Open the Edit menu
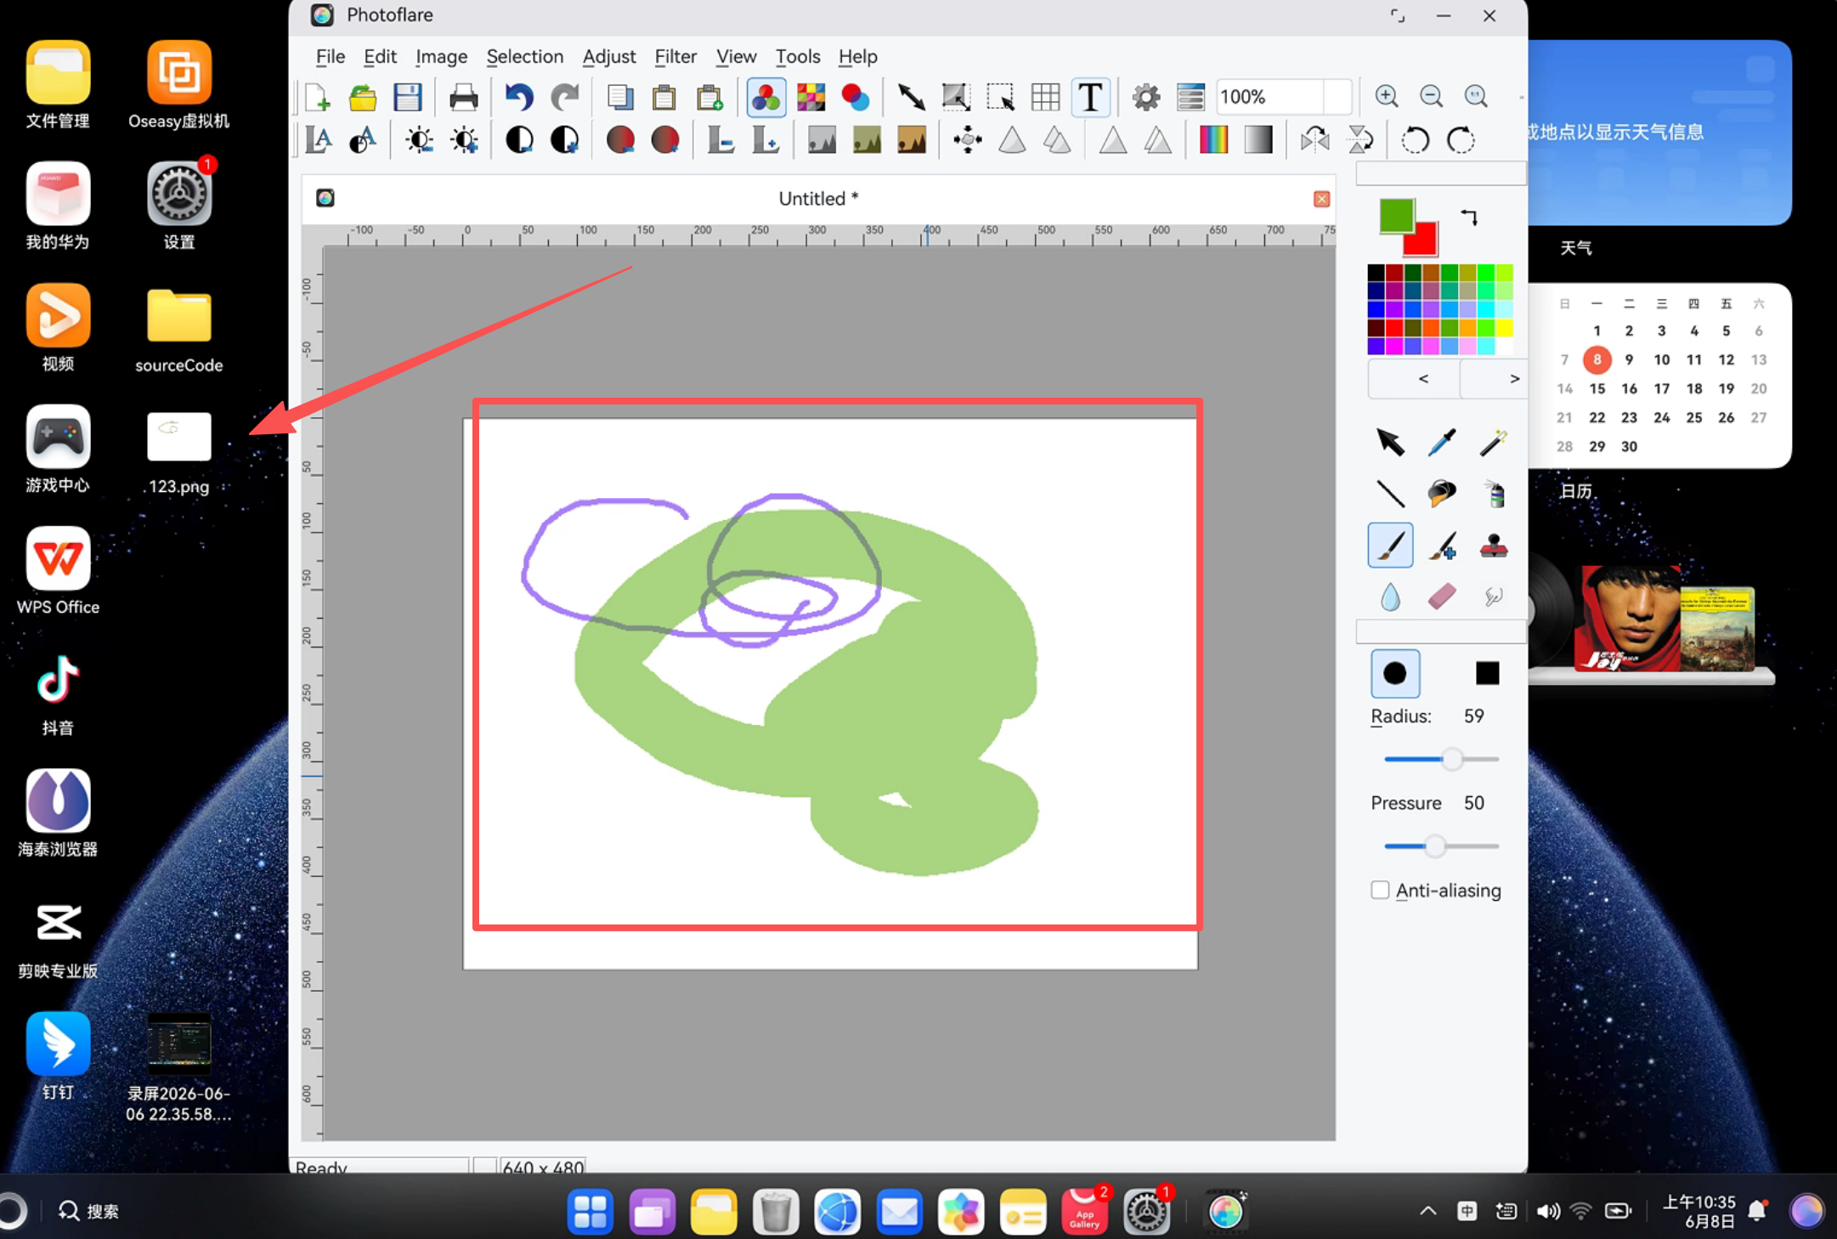 (380, 57)
